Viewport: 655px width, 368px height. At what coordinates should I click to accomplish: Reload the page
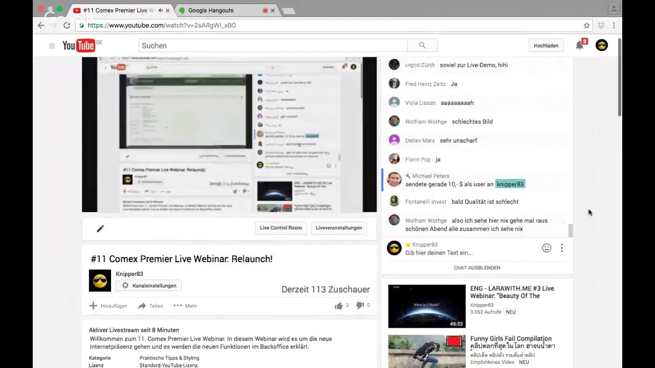click(67, 25)
